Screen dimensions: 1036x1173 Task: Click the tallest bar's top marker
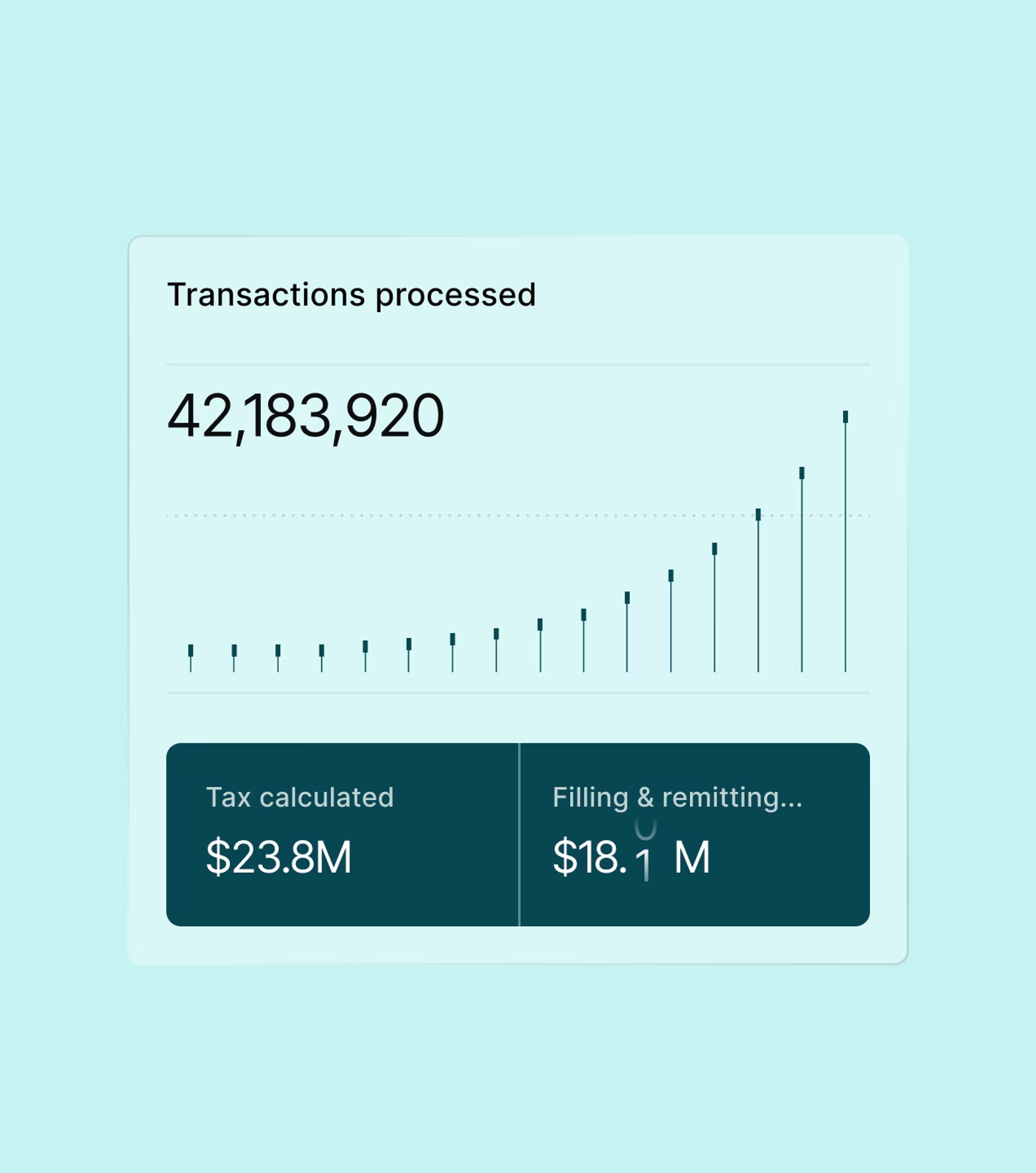click(x=845, y=417)
